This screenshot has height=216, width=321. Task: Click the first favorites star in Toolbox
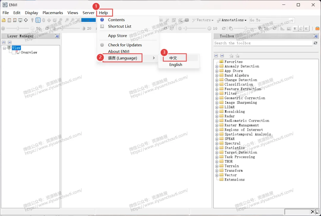[x=231, y=56]
